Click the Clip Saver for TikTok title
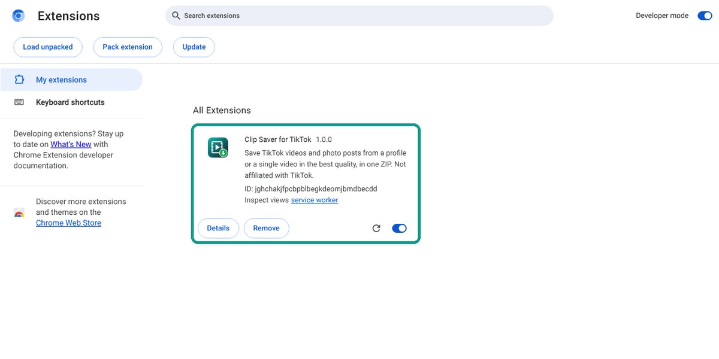The height and width of the screenshot is (359, 719). click(x=278, y=139)
